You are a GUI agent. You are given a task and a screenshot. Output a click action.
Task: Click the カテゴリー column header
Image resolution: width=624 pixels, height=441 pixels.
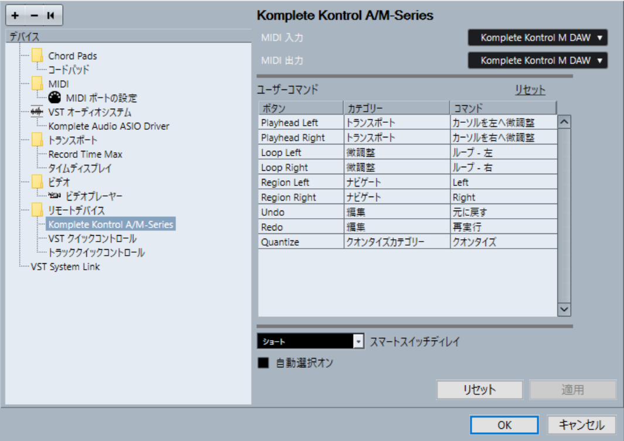point(397,108)
